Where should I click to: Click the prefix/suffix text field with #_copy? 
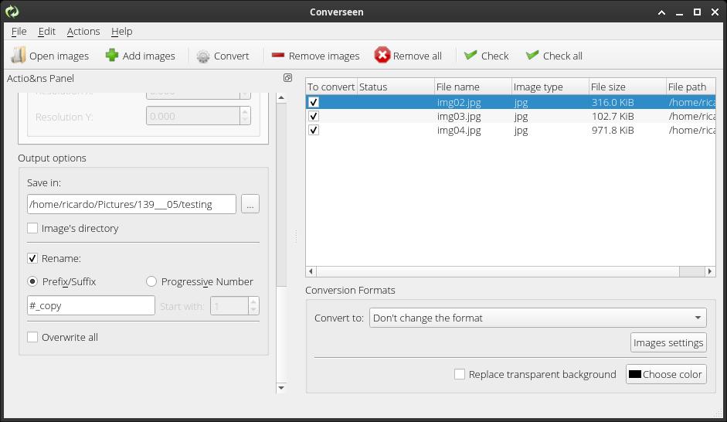point(91,306)
